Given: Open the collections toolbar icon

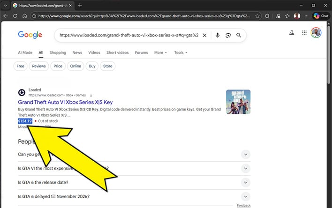Looking at the screenshot, I should pos(278,16).
